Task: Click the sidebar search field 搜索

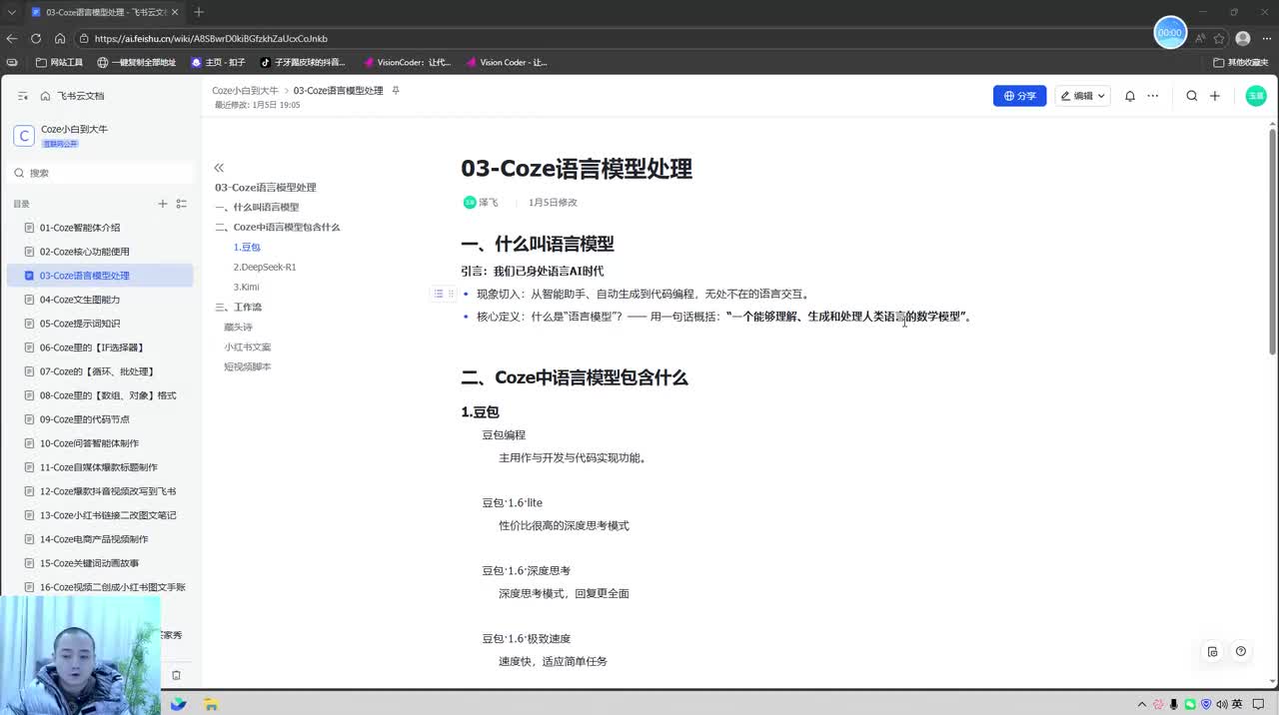Action: [101, 173]
